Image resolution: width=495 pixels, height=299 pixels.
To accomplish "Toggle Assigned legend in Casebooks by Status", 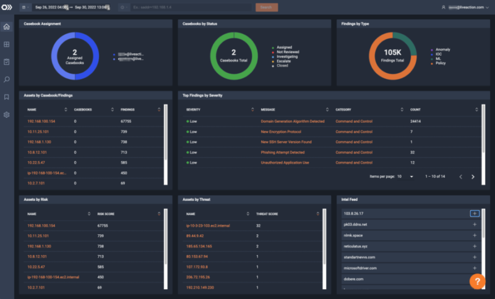I will click(282, 48).
